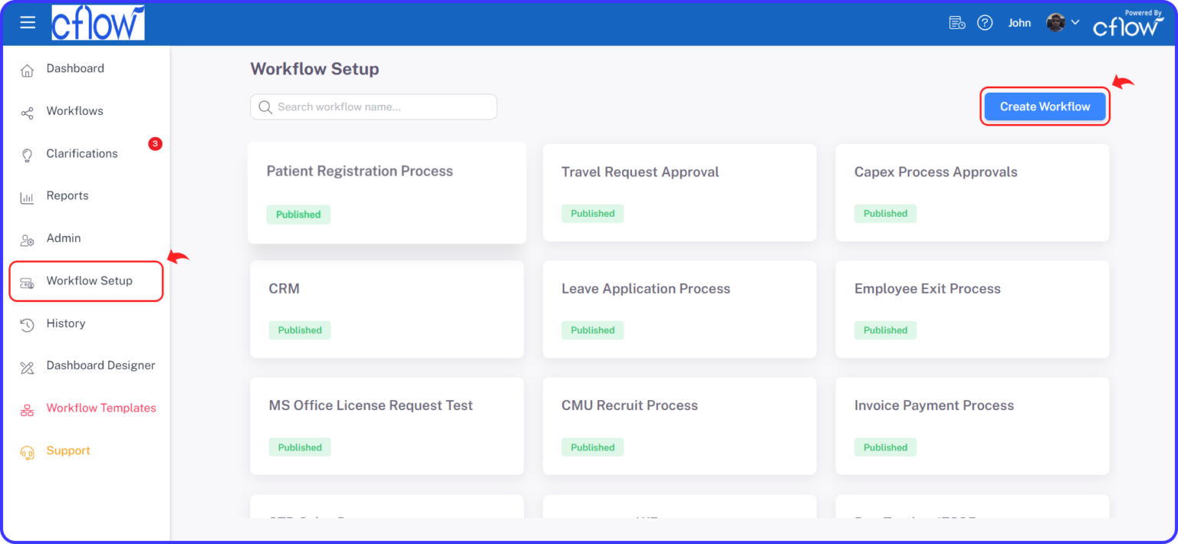Open the Dashboard from the sidebar
Screen dimensions: 1178x544
point(75,68)
